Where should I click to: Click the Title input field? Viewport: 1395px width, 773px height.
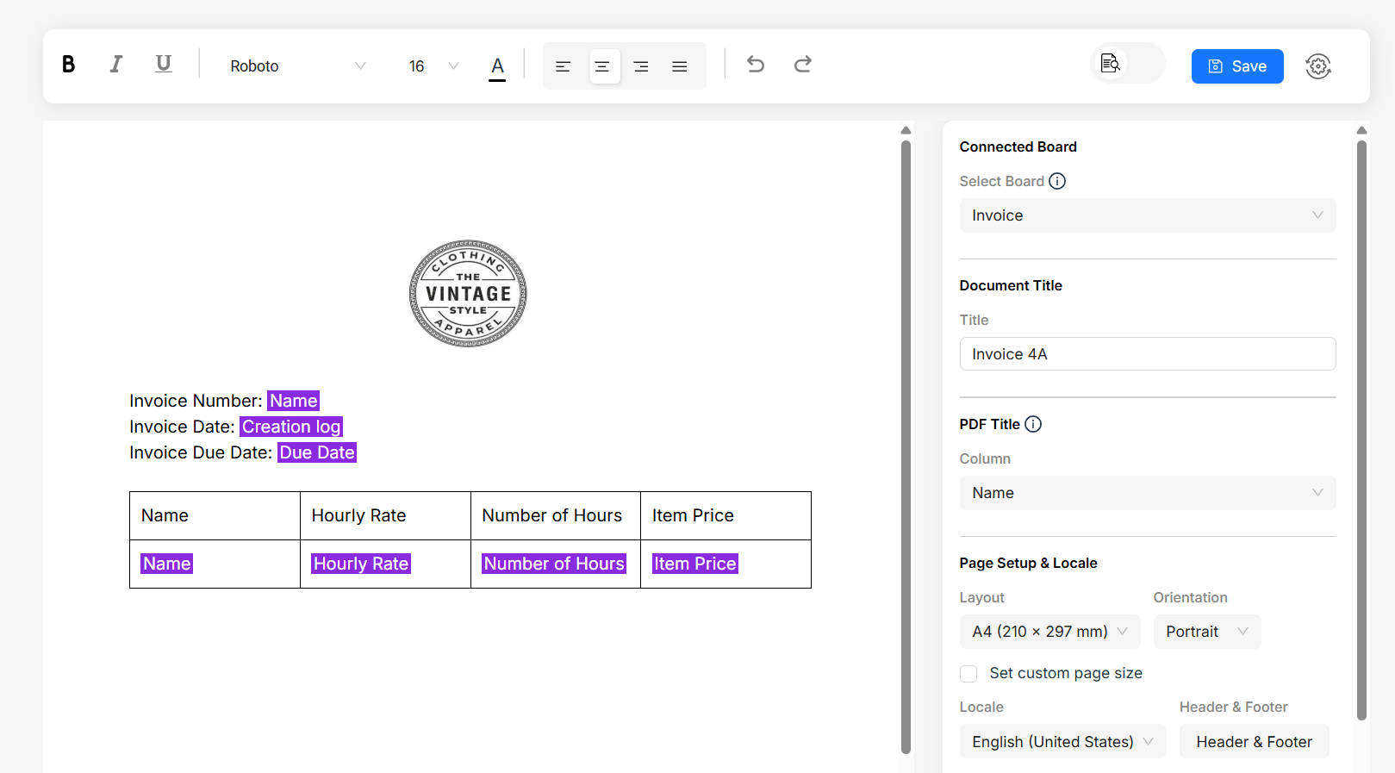click(x=1147, y=354)
